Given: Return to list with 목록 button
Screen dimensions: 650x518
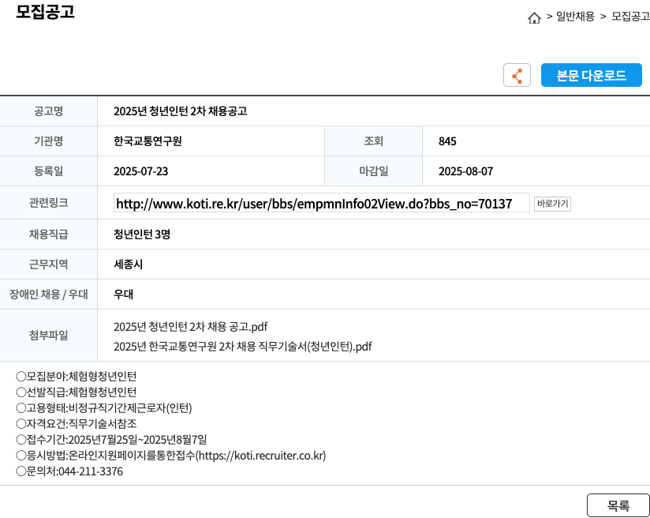Looking at the screenshot, I should (x=618, y=505).
